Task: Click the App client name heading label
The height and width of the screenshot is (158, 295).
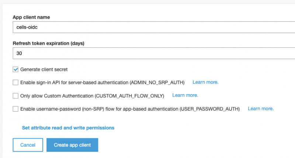Action: tap(31, 17)
